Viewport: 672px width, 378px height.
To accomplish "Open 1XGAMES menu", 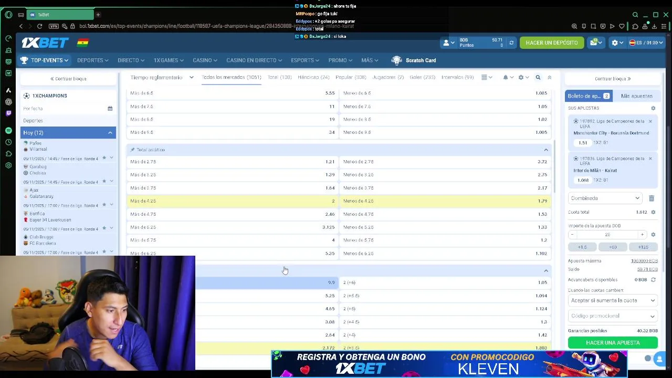I will (x=169, y=60).
